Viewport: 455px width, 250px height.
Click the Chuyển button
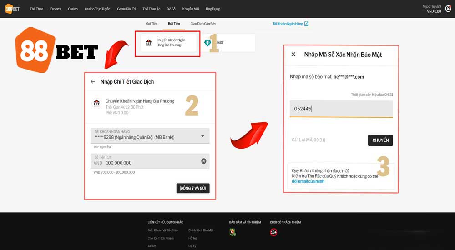(x=380, y=140)
